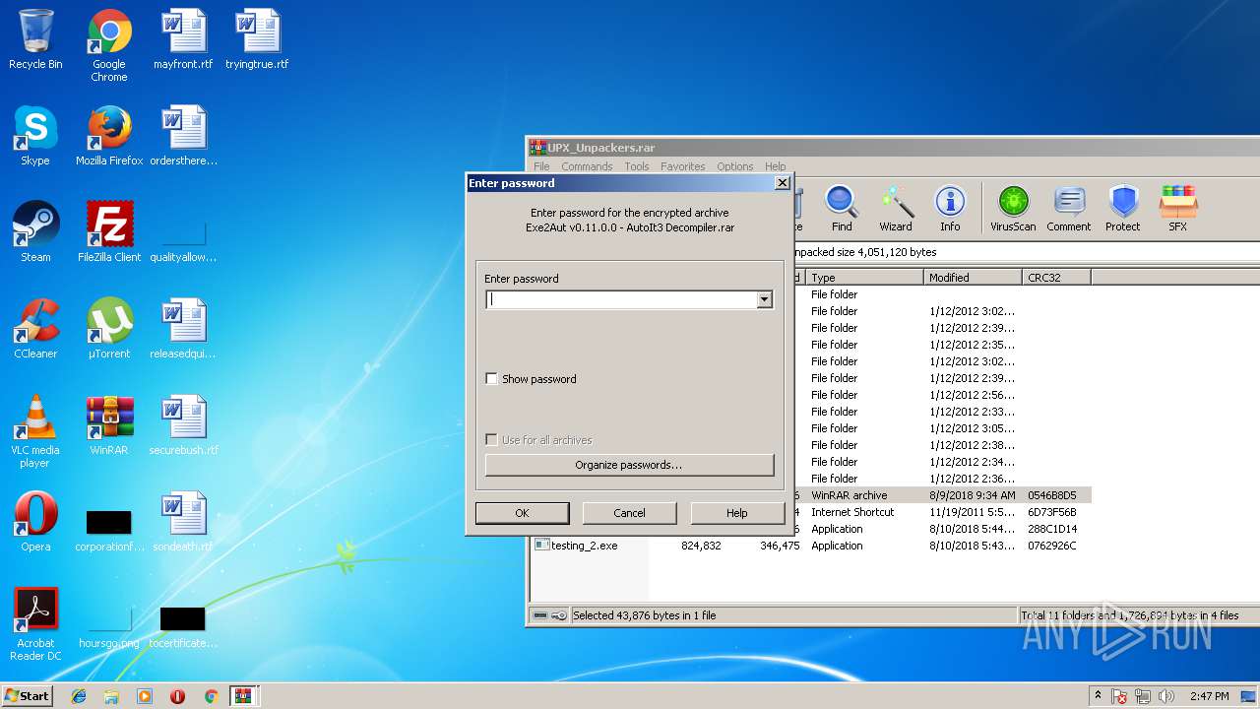Viewport: 1260px width, 709px height.
Task: Open the Options menu
Action: tap(734, 166)
